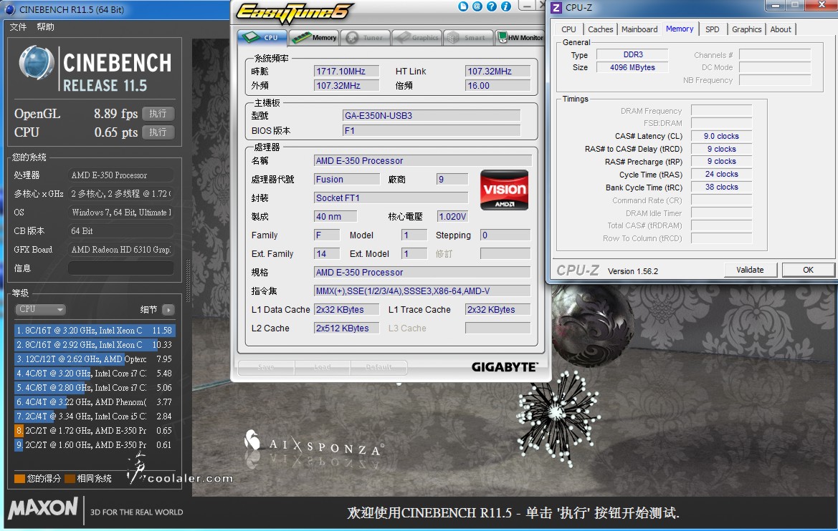The height and width of the screenshot is (531, 838).
Task: Select the Memory tab in CPU-Z
Action: tap(680, 29)
